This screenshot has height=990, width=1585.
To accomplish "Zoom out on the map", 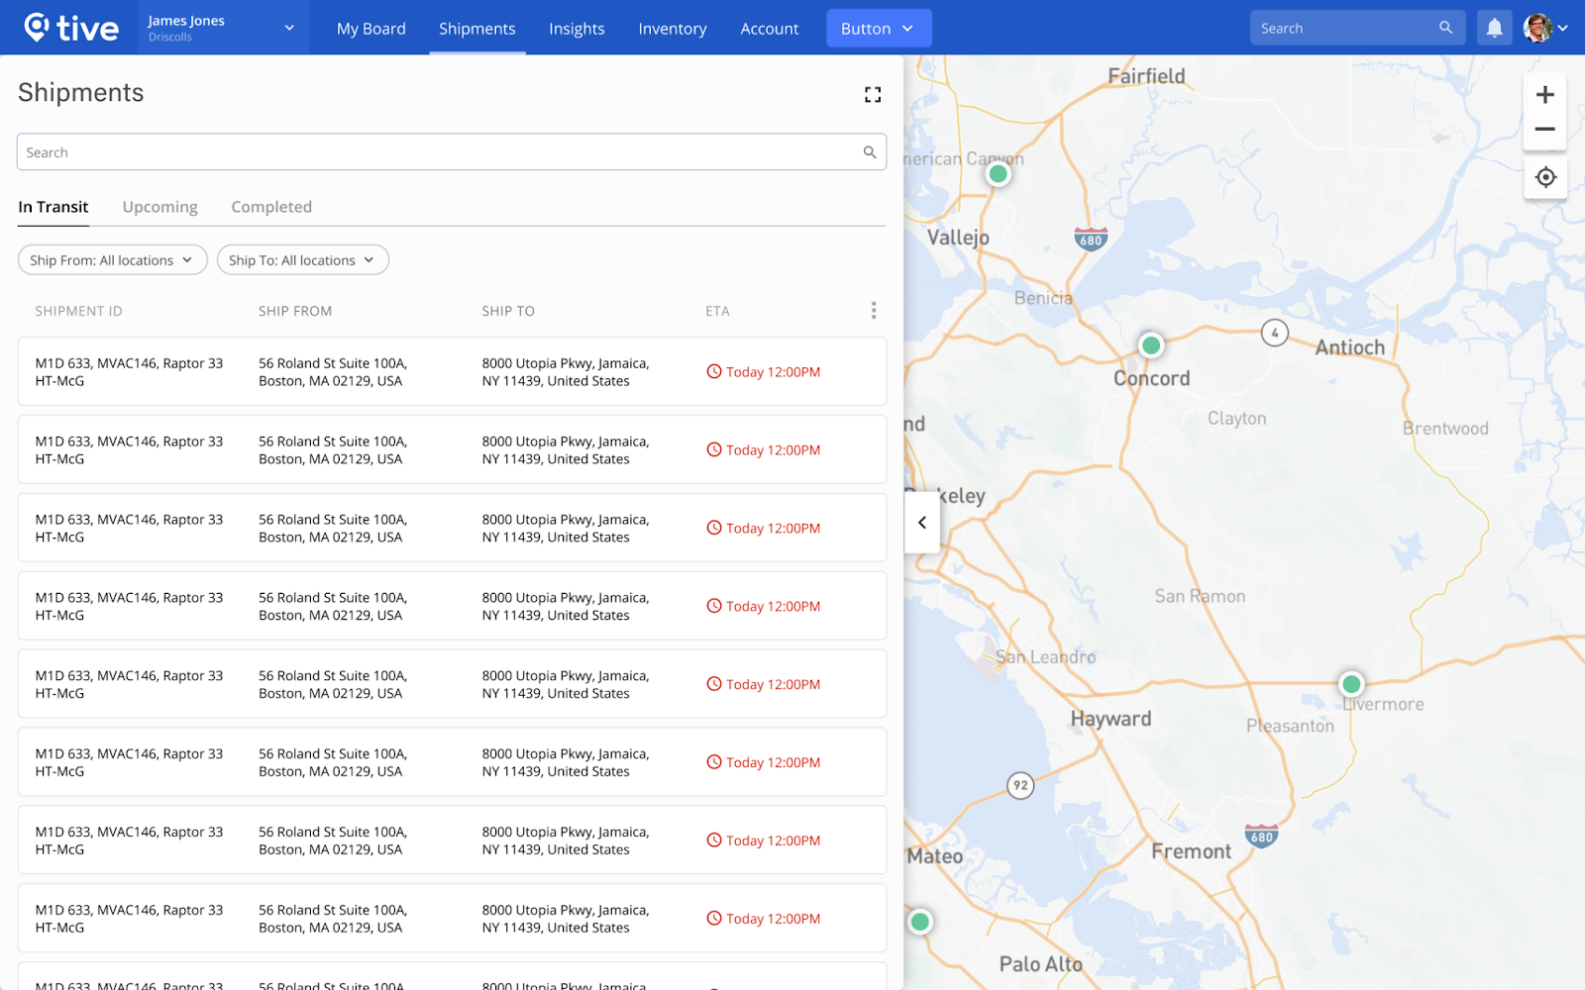I will tap(1544, 129).
